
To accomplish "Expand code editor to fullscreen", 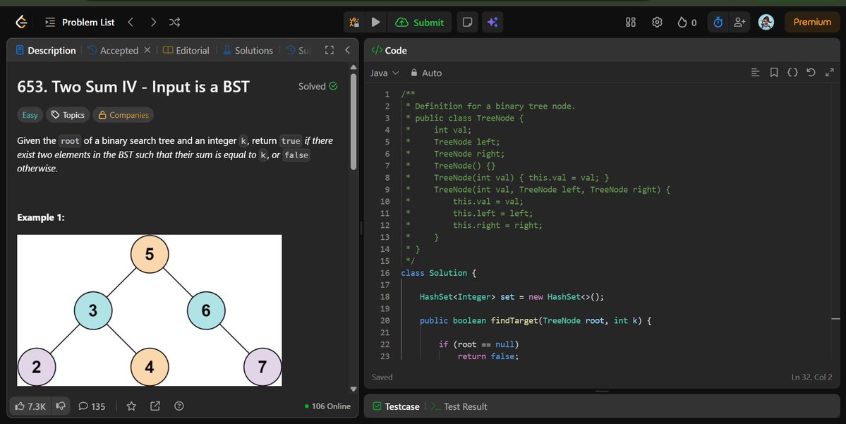I will (830, 72).
